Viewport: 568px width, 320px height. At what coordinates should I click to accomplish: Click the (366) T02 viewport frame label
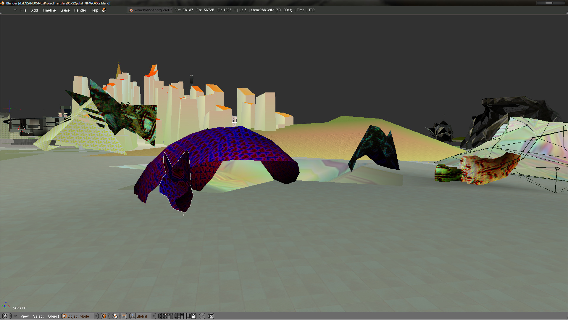[20, 308]
